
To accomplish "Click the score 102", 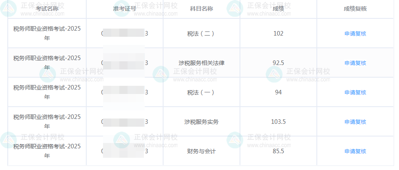I will pos(278,34).
